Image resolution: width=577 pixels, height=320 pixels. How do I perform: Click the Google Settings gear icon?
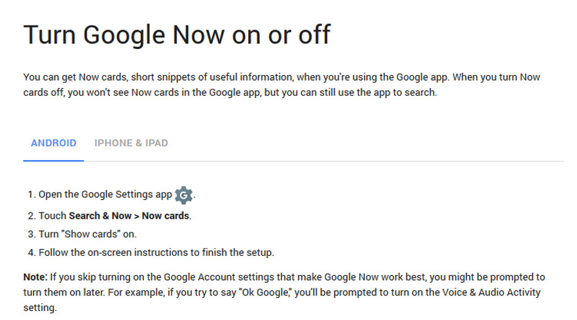pyautogui.click(x=184, y=194)
